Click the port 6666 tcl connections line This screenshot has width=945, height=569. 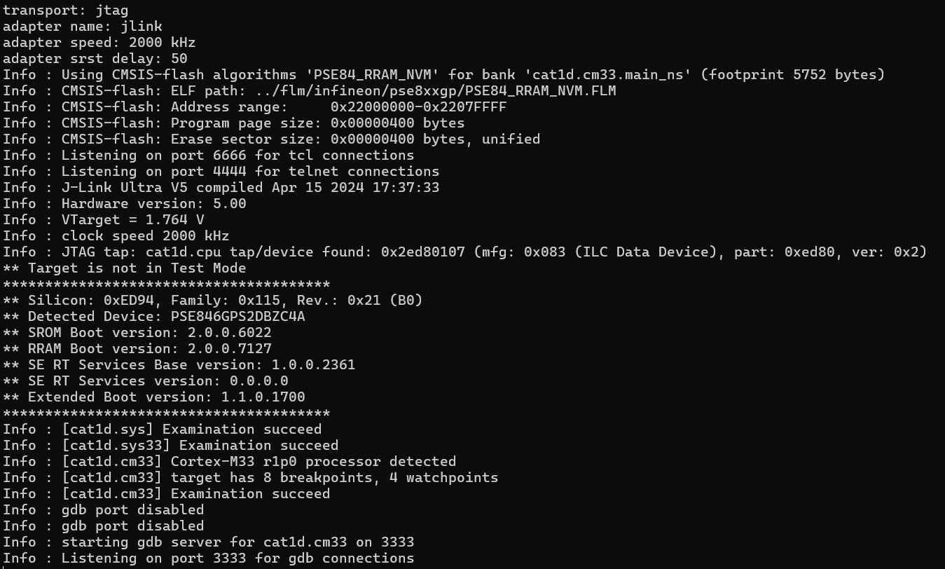[208, 156]
